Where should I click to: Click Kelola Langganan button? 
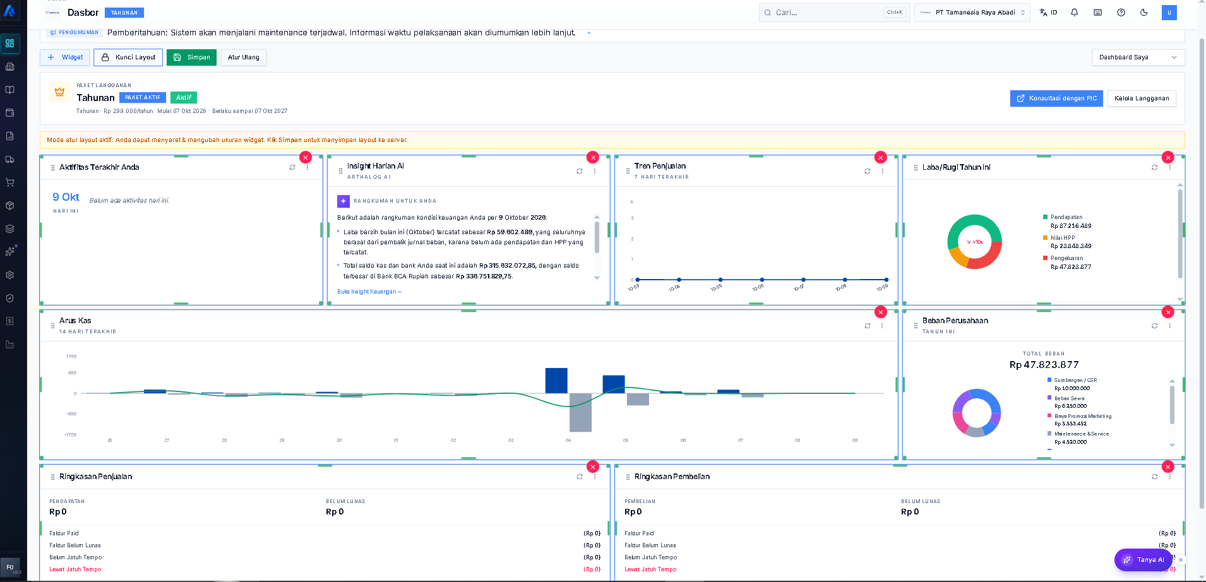coord(1141,98)
